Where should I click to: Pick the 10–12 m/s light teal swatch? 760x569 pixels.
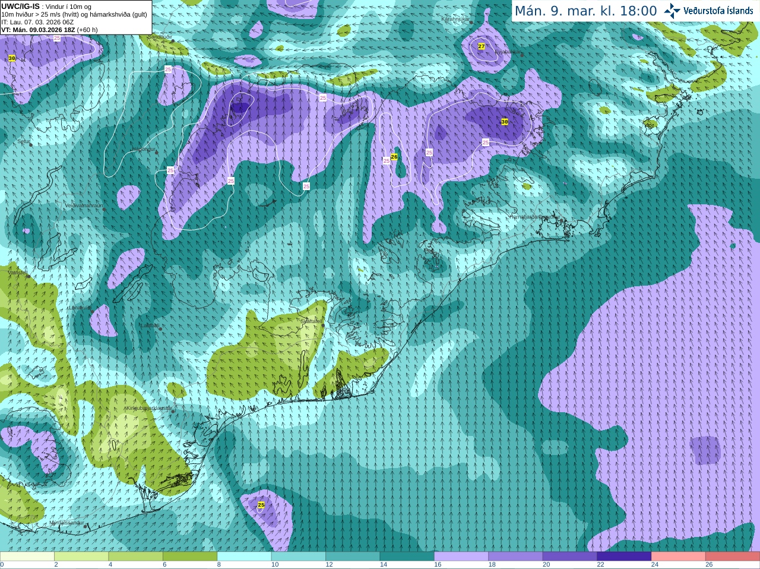[299, 557]
